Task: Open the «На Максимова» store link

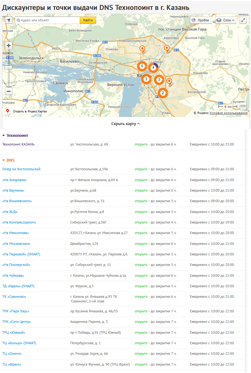Action: (15, 233)
